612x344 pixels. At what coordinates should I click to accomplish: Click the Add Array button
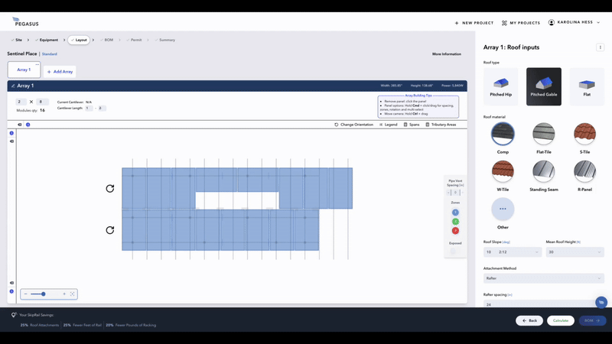[x=60, y=72]
